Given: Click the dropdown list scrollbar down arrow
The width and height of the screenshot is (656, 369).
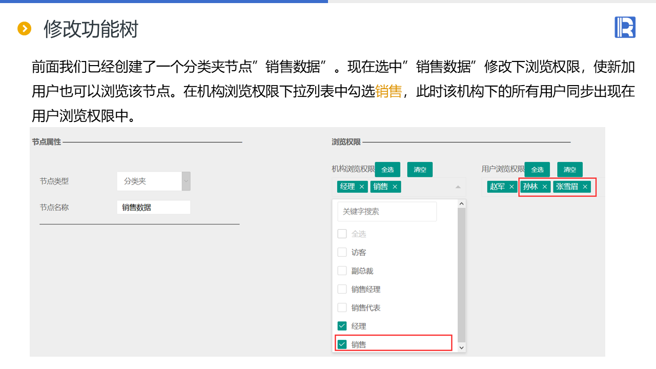Looking at the screenshot, I should (461, 347).
